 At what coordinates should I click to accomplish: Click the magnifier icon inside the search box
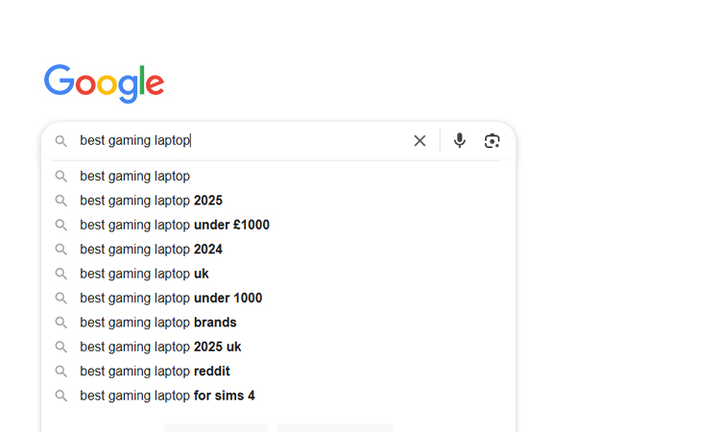[x=61, y=141]
